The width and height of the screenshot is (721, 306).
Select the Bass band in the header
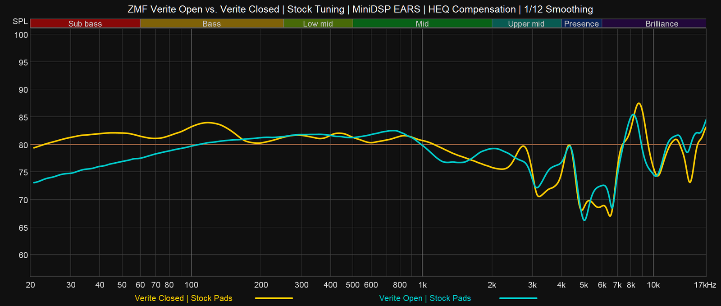click(x=211, y=24)
